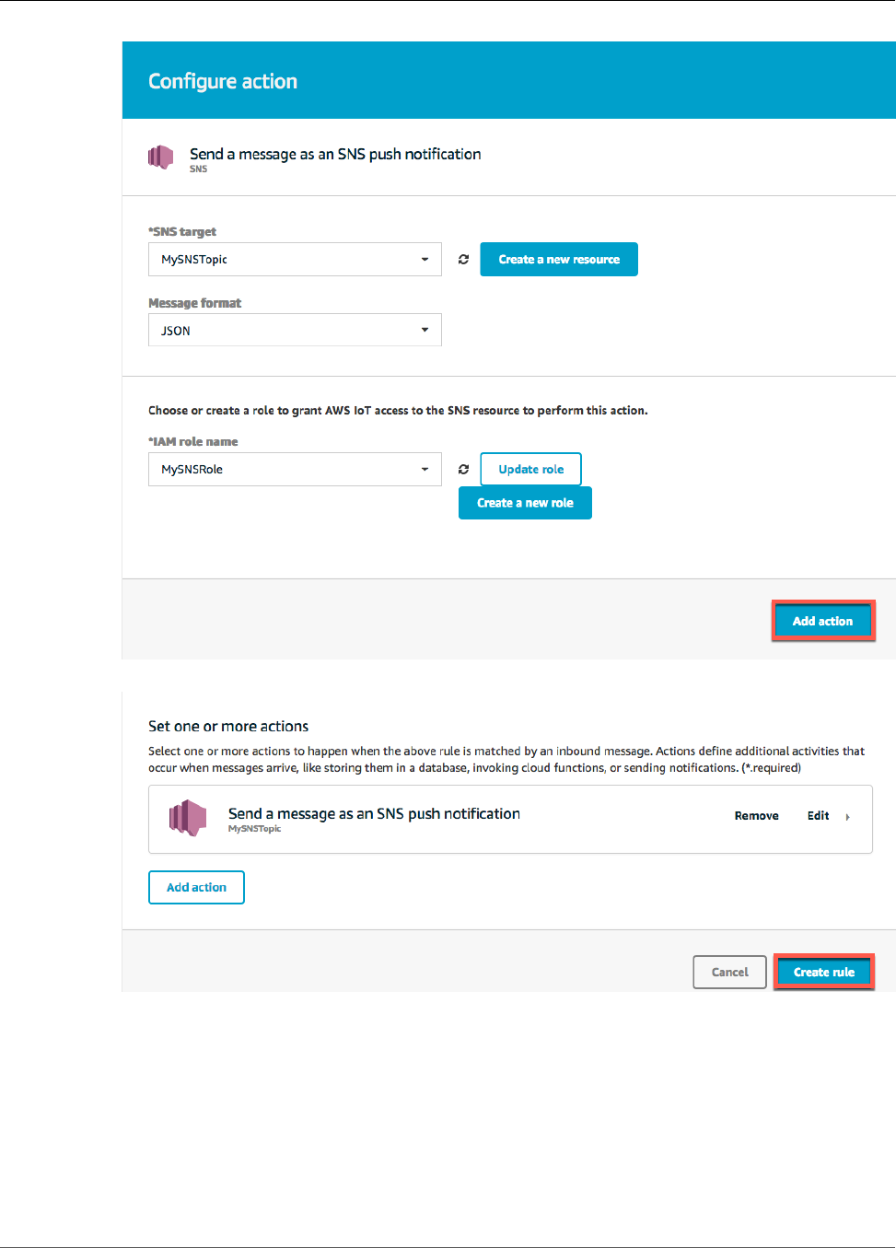Click the chevron arrow next to Edit
Image resolution: width=896 pixels, height=1248 pixels.
point(847,817)
